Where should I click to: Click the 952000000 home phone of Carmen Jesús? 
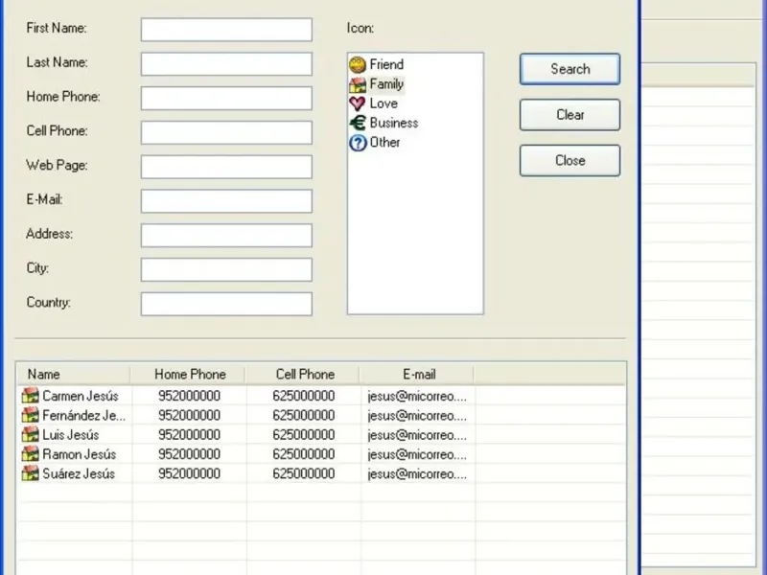189,396
